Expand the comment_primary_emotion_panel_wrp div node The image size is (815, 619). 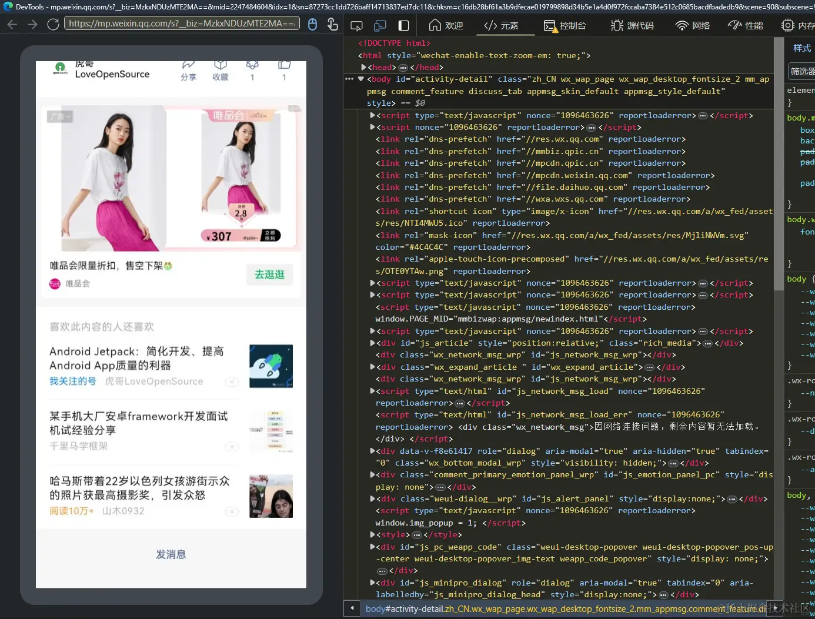373,474
